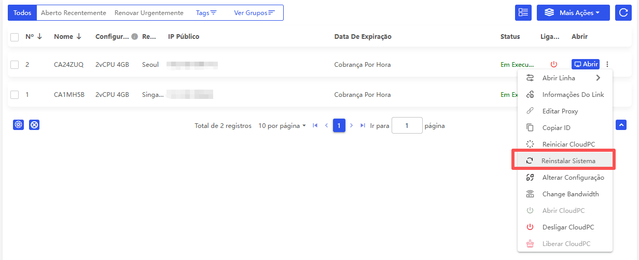This screenshot has width=639, height=260.
Task: Choose Desligar CloudPC menu item
Action: click(x=565, y=227)
